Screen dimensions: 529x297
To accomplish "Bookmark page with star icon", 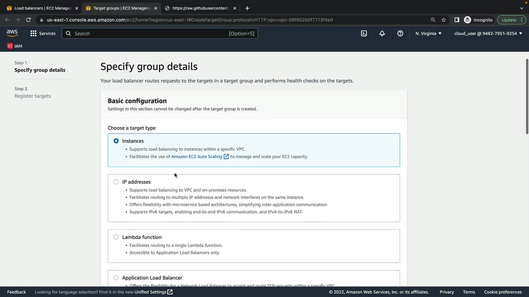I will click(x=444, y=20).
